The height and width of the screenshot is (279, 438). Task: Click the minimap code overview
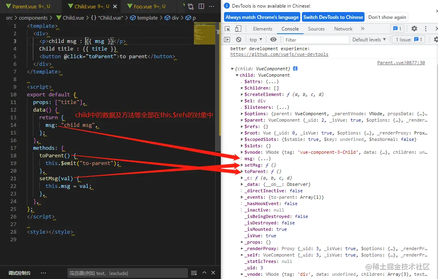click(x=204, y=33)
